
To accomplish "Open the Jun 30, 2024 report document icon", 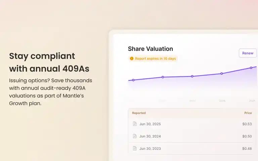I will tap(135, 136).
